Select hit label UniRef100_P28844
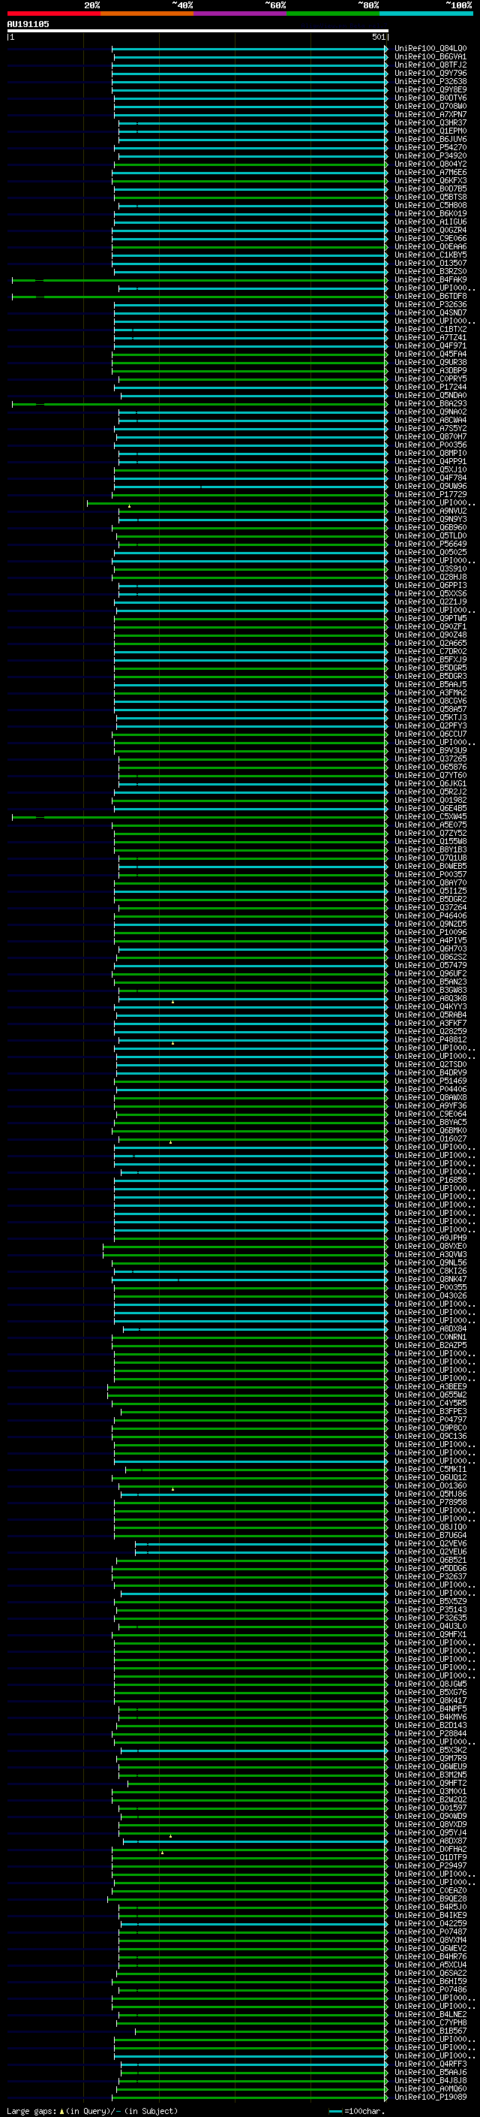The image size is (480, 2117). [430, 1734]
